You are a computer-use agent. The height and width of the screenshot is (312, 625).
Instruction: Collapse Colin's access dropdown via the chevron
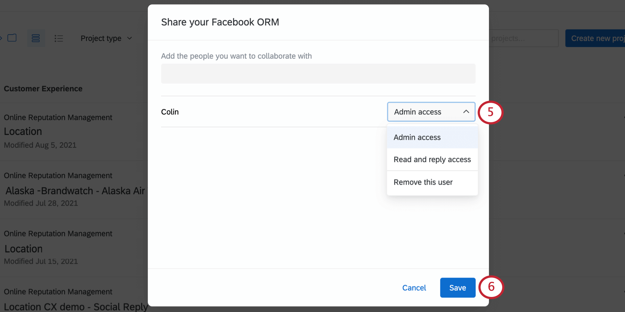tap(466, 112)
